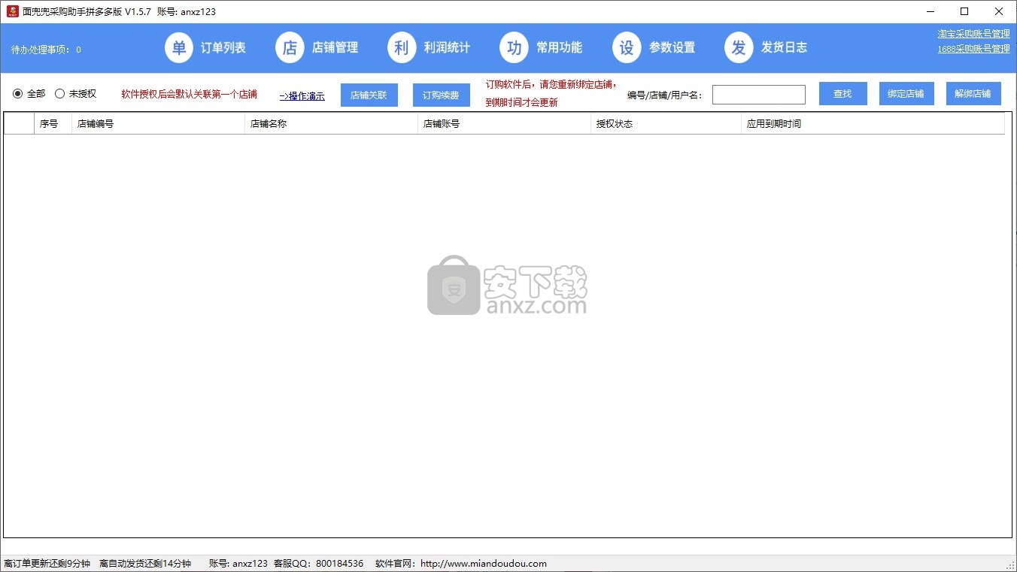1017x572 pixels.
Task: Click 软件授权后会默认关联第一个店铺 notice text
Action: point(189,94)
